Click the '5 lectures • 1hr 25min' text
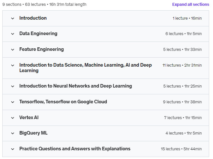 (x=182, y=86)
